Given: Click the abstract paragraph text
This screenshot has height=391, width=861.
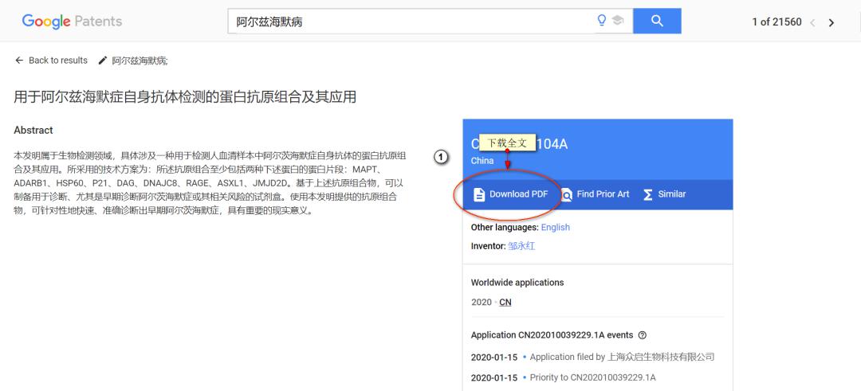Looking at the screenshot, I should 210,182.
